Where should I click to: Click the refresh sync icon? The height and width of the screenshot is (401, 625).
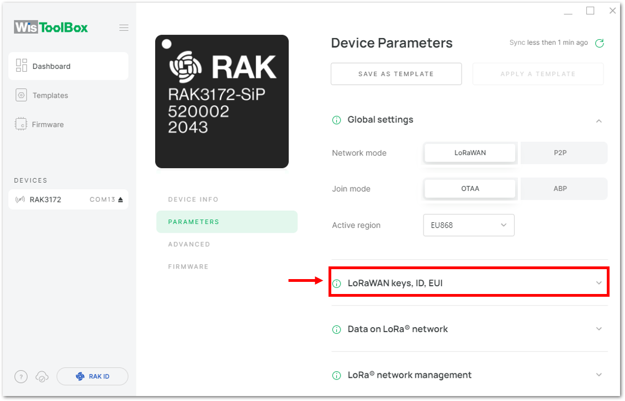point(600,43)
